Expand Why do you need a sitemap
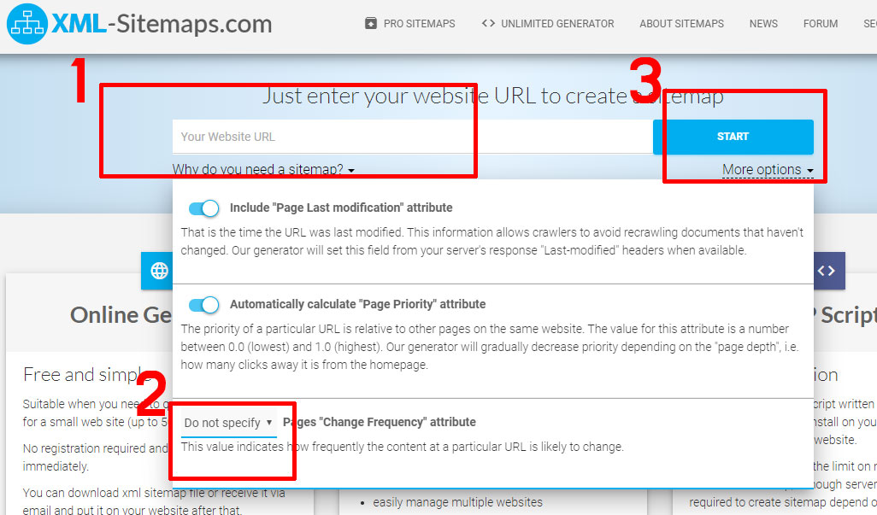Image resolution: width=877 pixels, height=515 pixels. (x=263, y=169)
